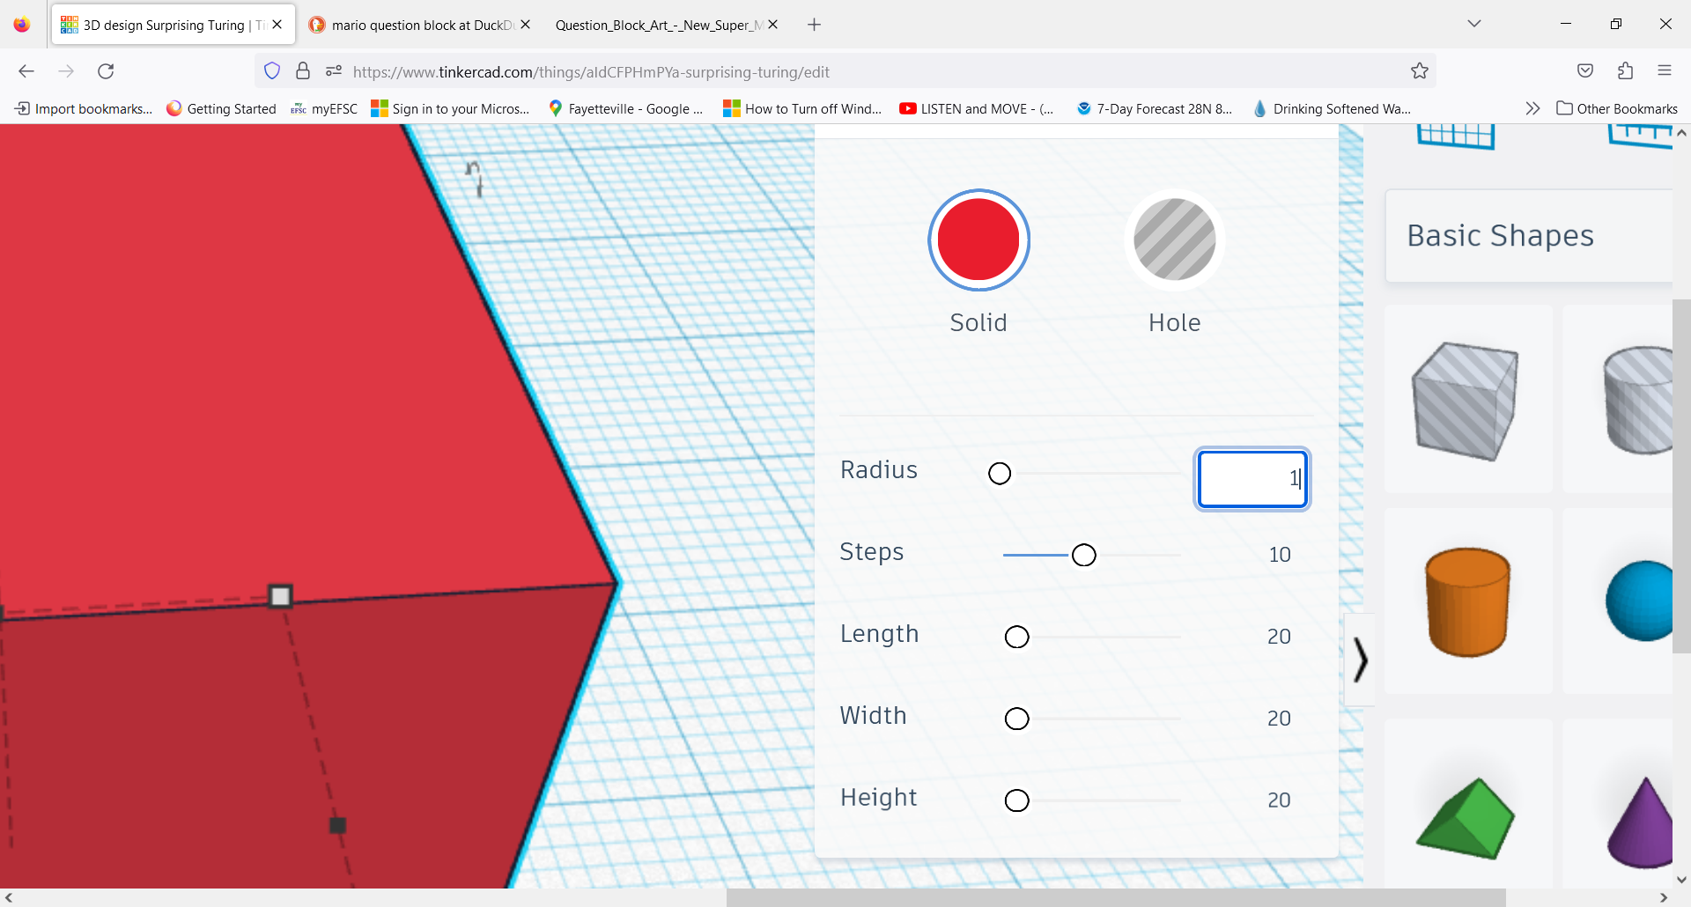The height and width of the screenshot is (907, 1691).
Task: Close the Question_Block_Art tab
Action: click(x=773, y=25)
